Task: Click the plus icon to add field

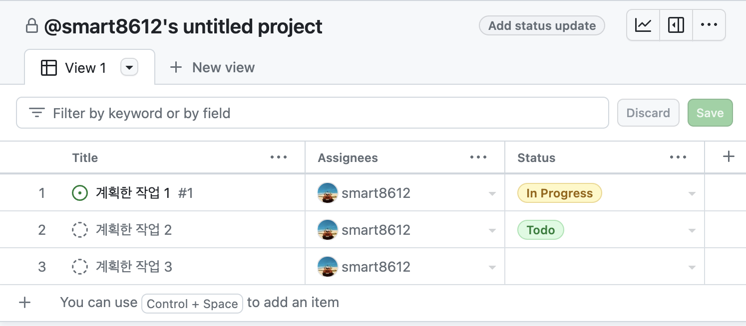Action: point(729,157)
